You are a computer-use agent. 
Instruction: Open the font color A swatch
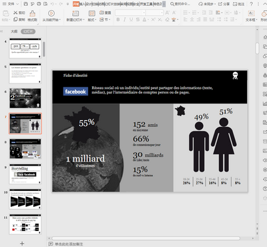[144, 19]
